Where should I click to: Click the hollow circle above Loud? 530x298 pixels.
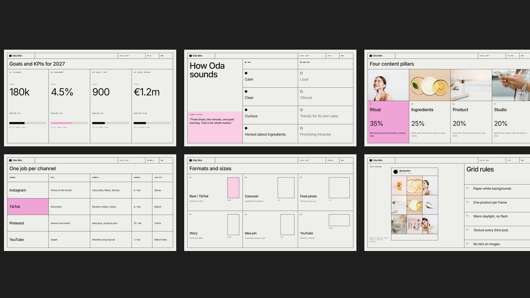[301, 73]
